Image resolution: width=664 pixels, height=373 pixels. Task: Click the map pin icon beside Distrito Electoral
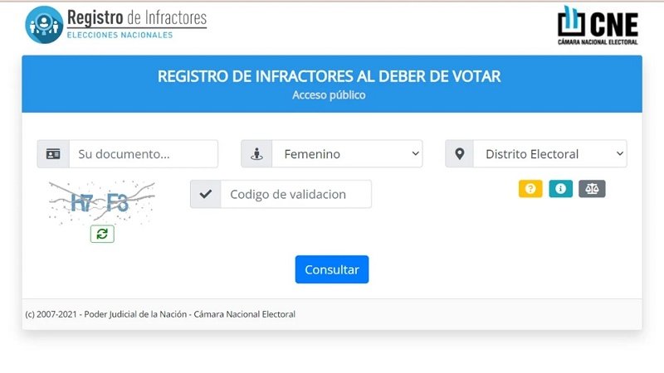tap(460, 154)
